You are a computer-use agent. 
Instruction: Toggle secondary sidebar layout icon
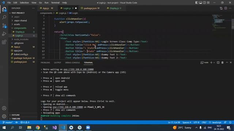tap(204, 3)
